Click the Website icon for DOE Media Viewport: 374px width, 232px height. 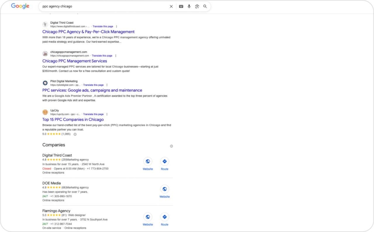164,189
